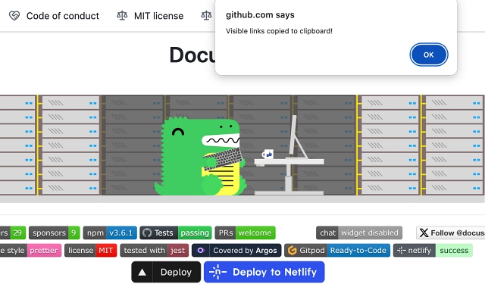The image size is (485, 303).
Task: Open the chat widget disabled badge
Action: 359,233
